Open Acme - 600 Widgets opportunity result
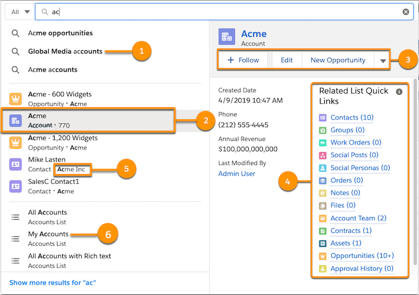The width and height of the screenshot is (419, 295). (x=105, y=99)
